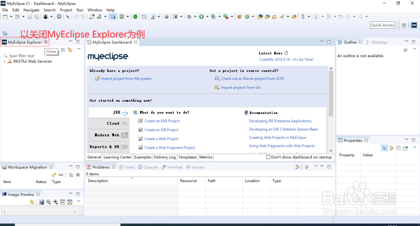The image size is (420, 226).
Task: Open Image Preview view menu dropdown
Action: pos(79,201)
